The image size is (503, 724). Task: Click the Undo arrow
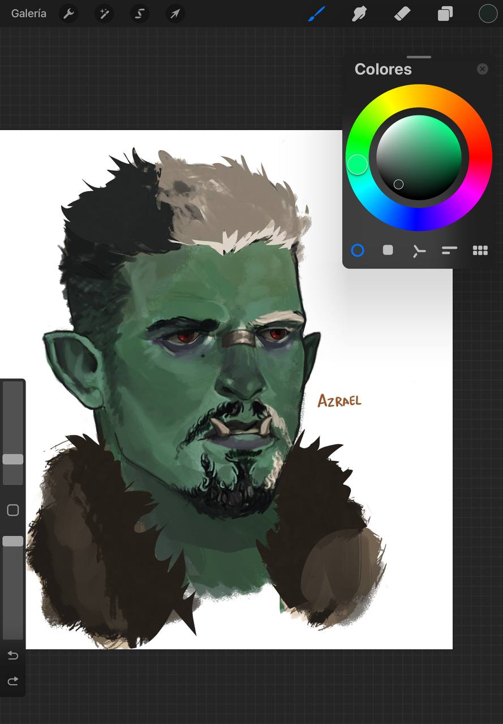click(12, 656)
